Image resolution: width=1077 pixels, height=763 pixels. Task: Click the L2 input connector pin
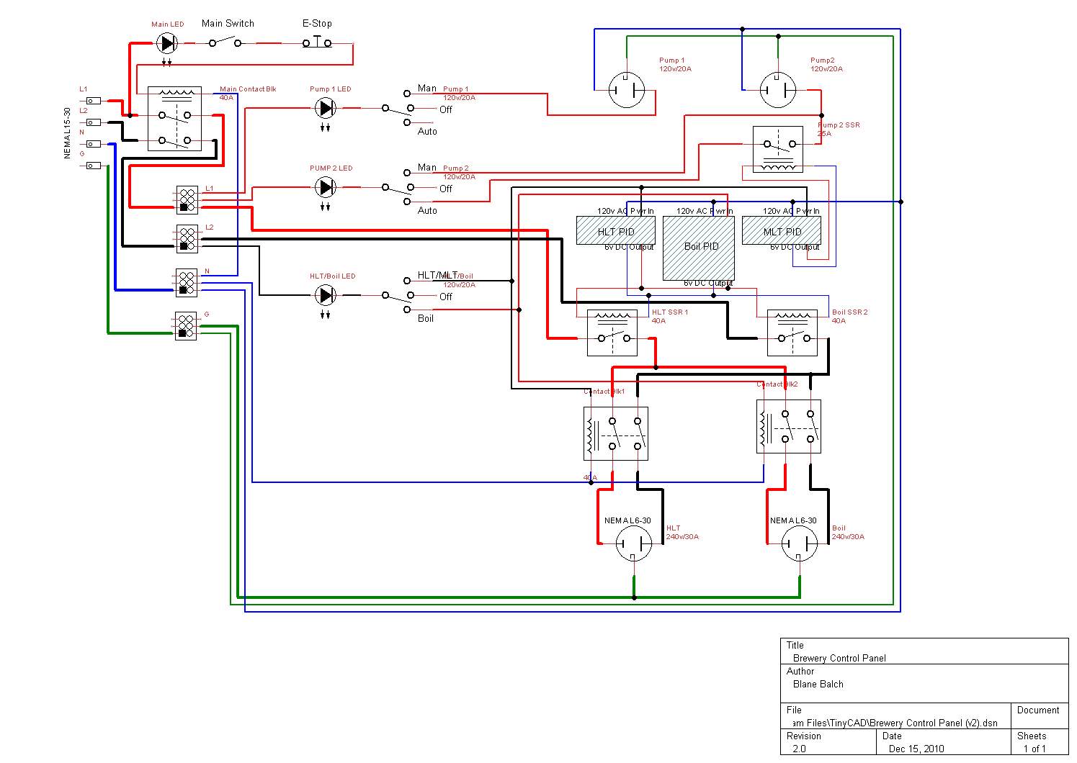(x=94, y=122)
